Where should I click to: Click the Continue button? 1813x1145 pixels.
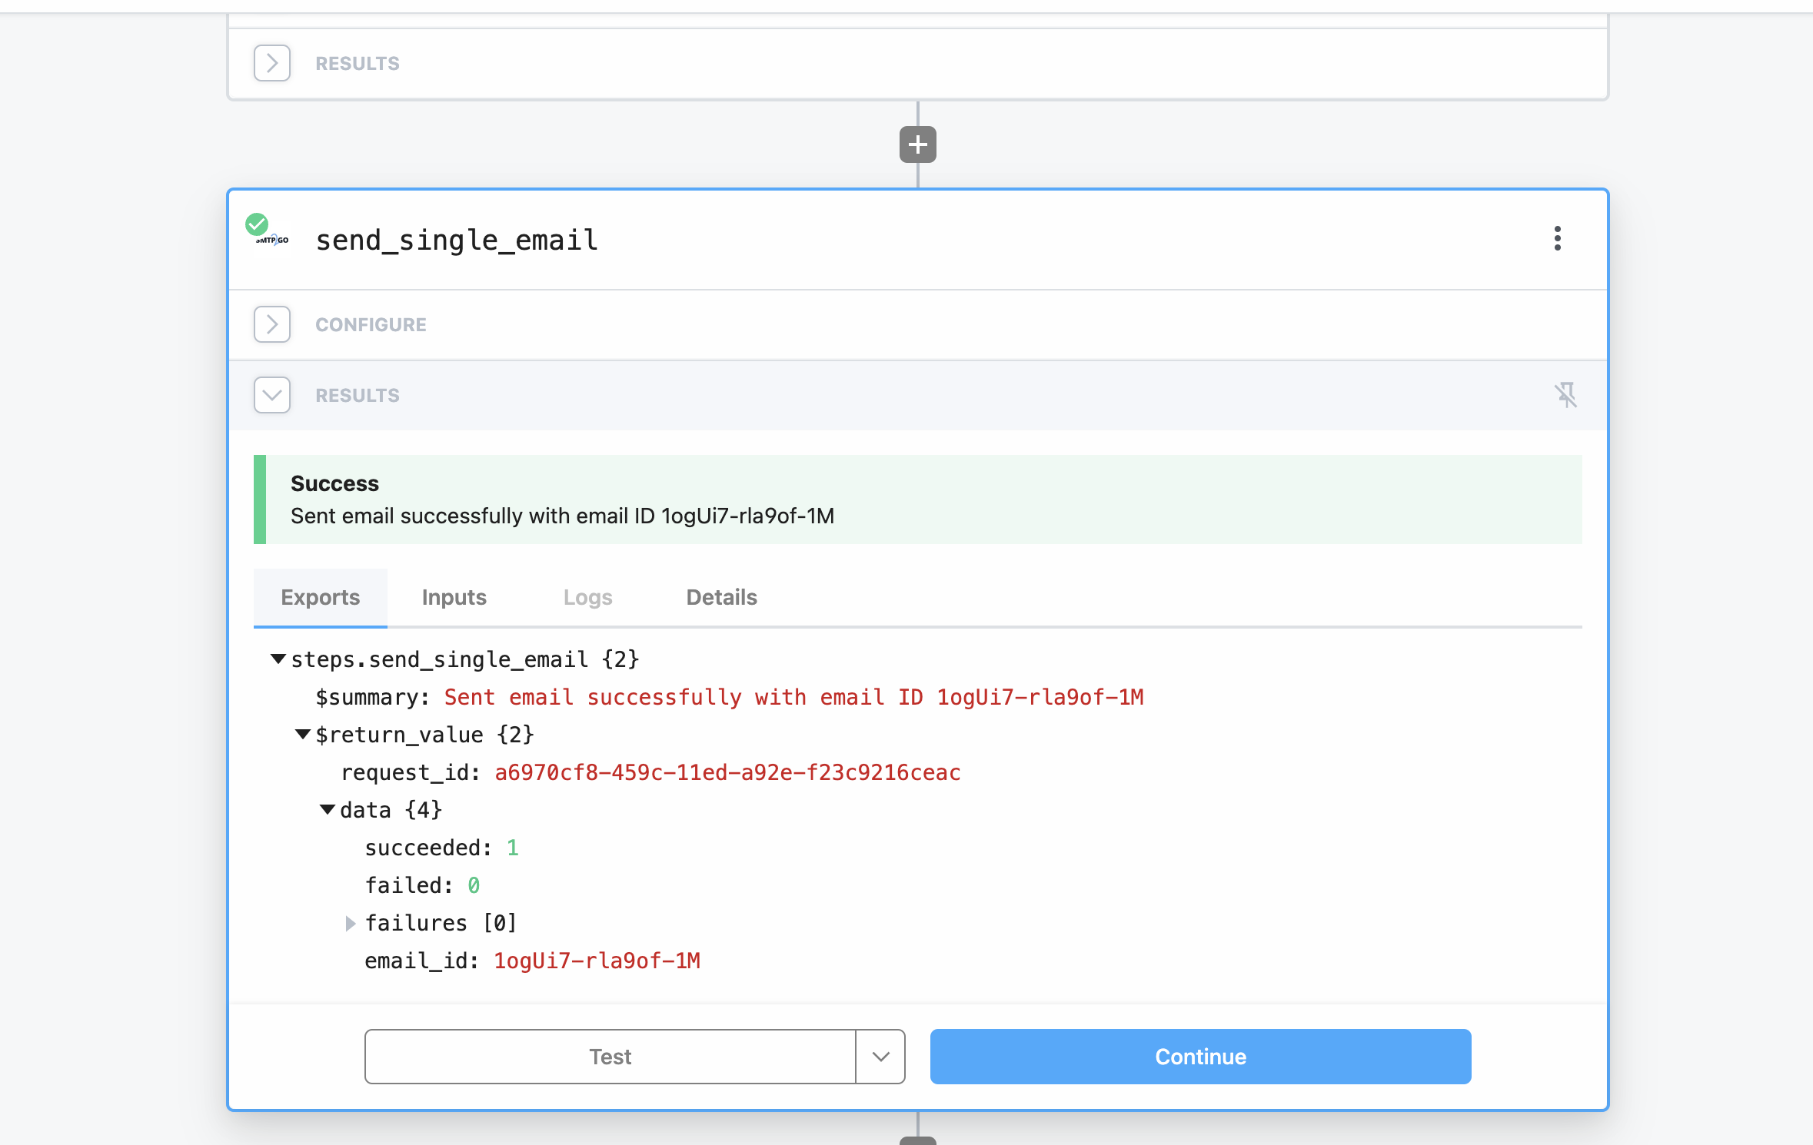coord(1200,1057)
